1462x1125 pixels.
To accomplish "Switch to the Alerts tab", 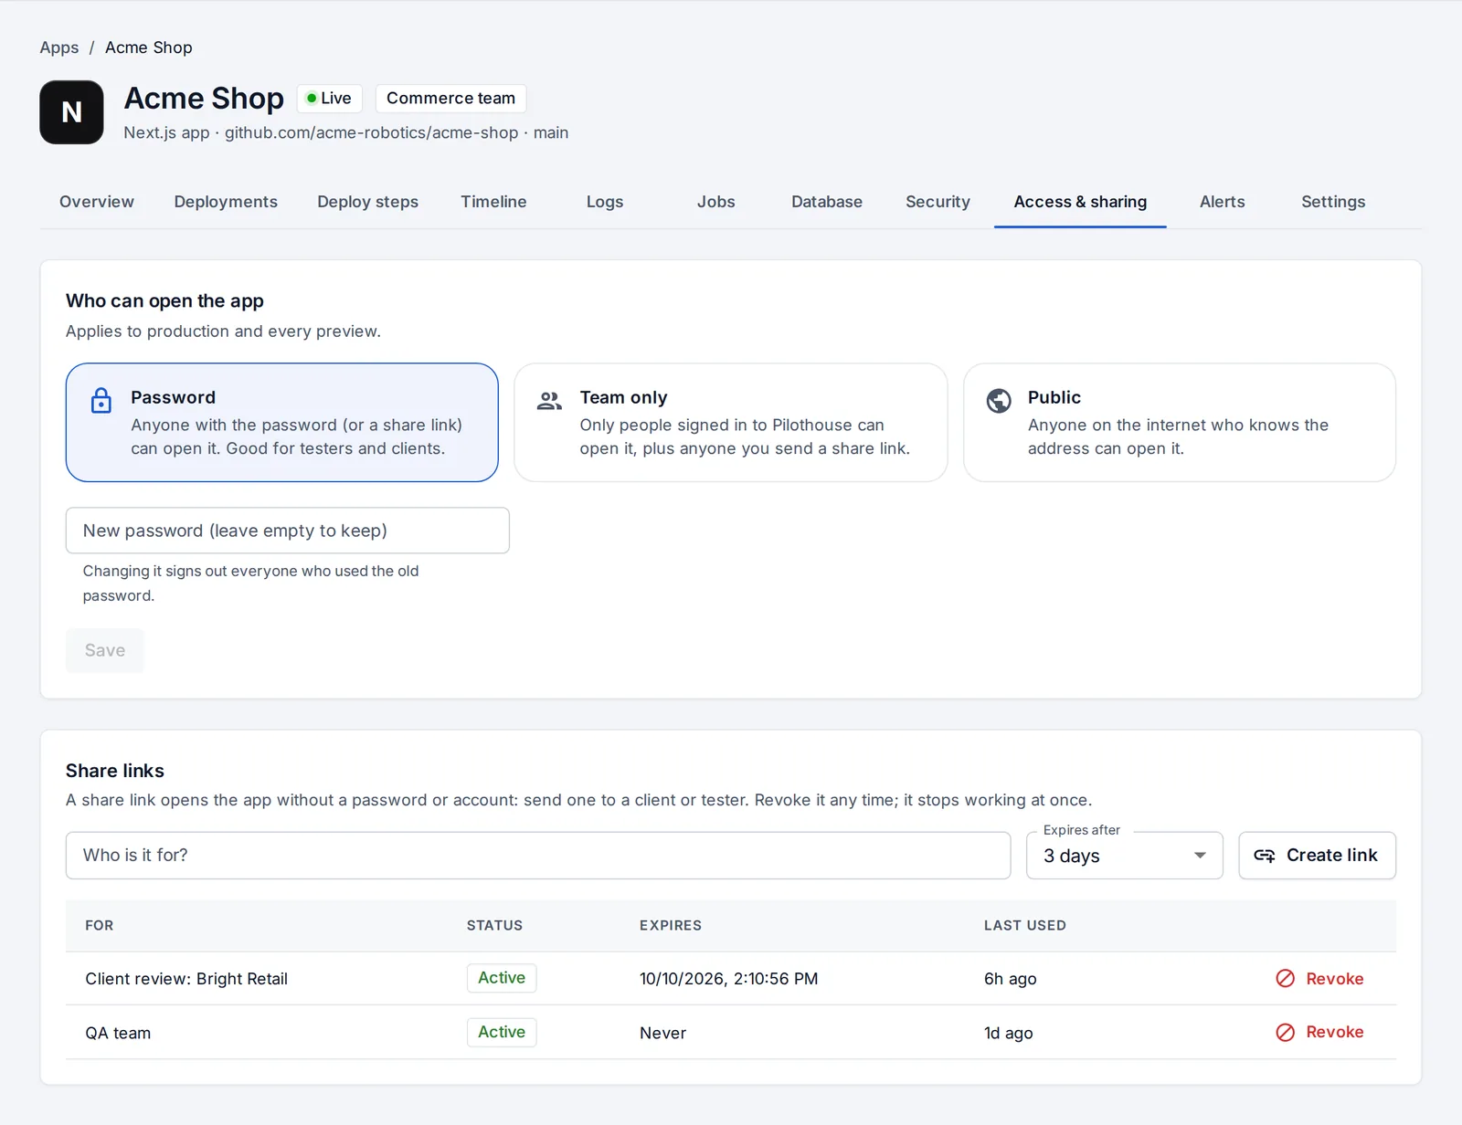I will coord(1223,202).
